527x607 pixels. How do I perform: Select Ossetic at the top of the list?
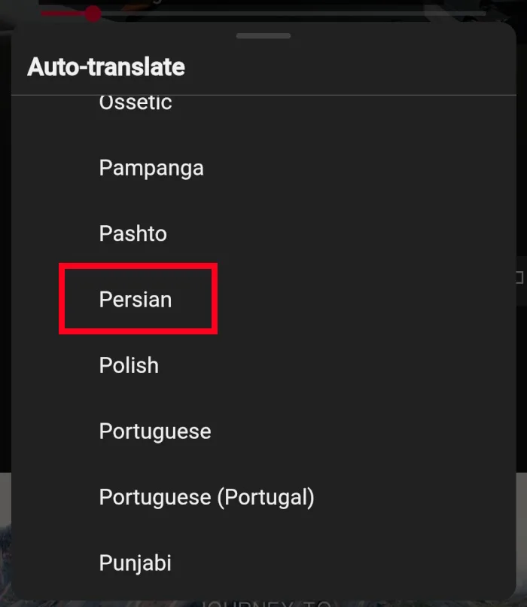click(135, 102)
